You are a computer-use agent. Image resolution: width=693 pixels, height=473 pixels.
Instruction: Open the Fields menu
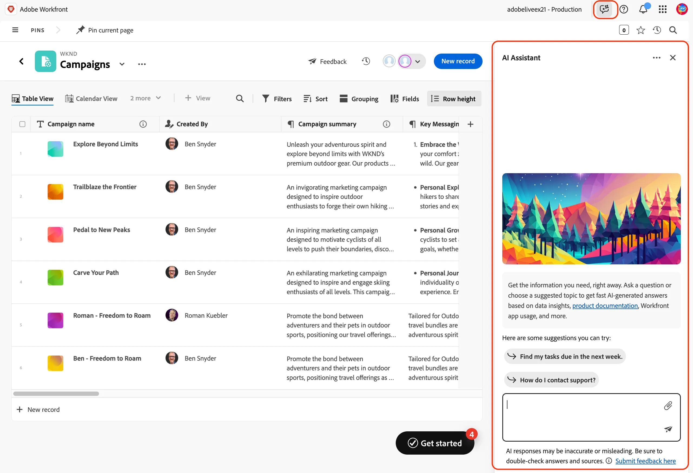(x=405, y=99)
